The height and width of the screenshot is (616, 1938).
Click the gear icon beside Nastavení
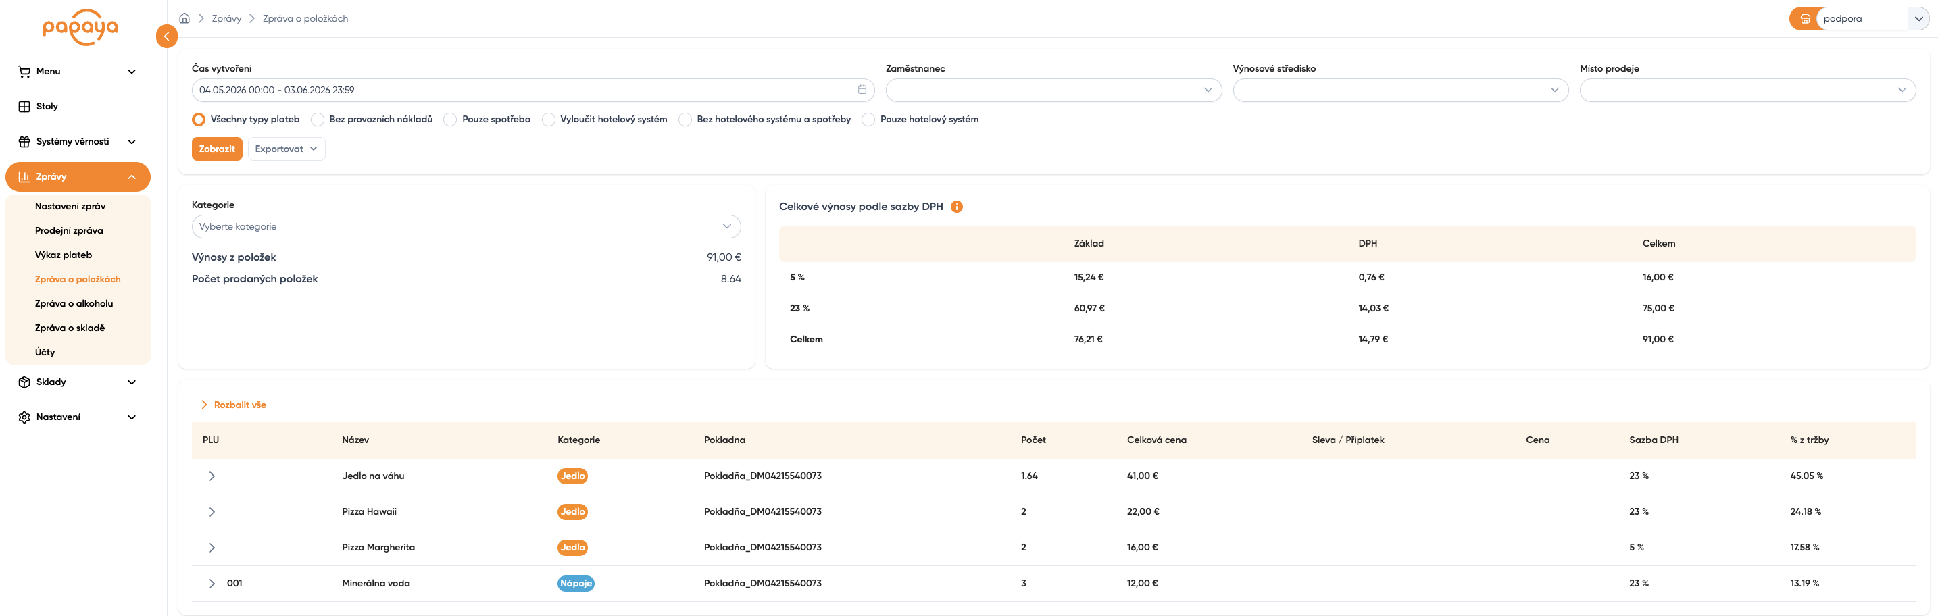(x=24, y=417)
